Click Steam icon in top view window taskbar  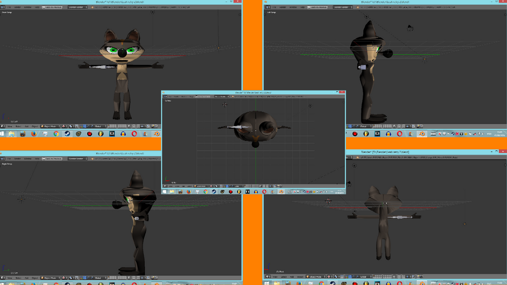tap(214, 191)
